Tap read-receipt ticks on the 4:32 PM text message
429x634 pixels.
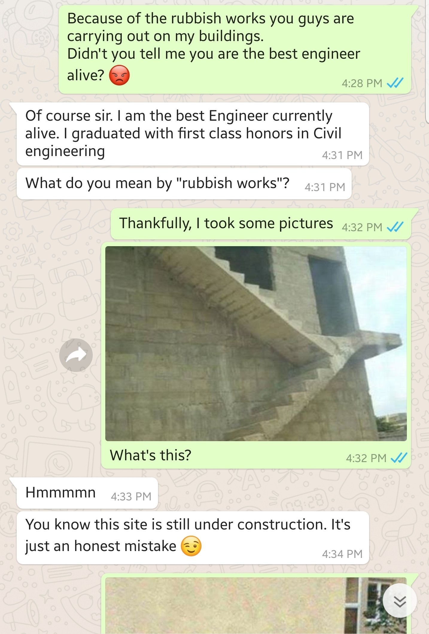pyautogui.click(x=395, y=227)
